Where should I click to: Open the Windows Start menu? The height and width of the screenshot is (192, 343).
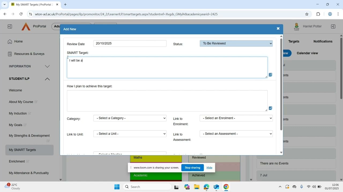pos(117,187)
